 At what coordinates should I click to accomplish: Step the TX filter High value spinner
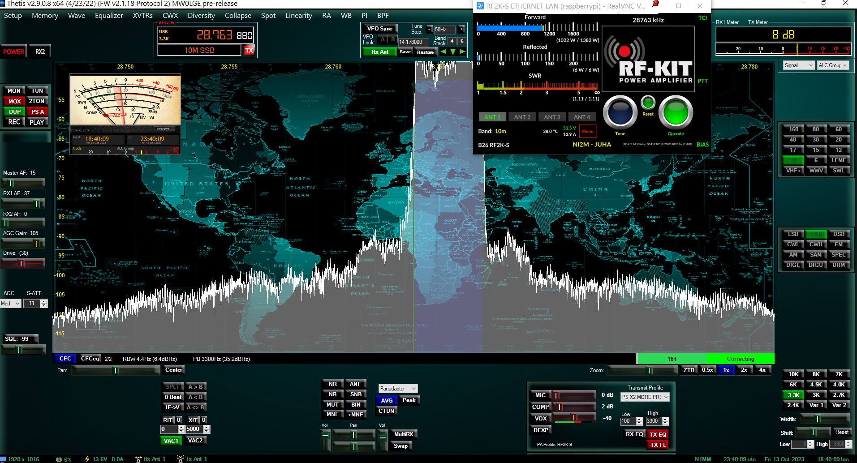point(665,421)
